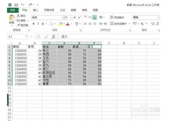
Task: Click the Font Color red A icon
Action: click(68, 24)
